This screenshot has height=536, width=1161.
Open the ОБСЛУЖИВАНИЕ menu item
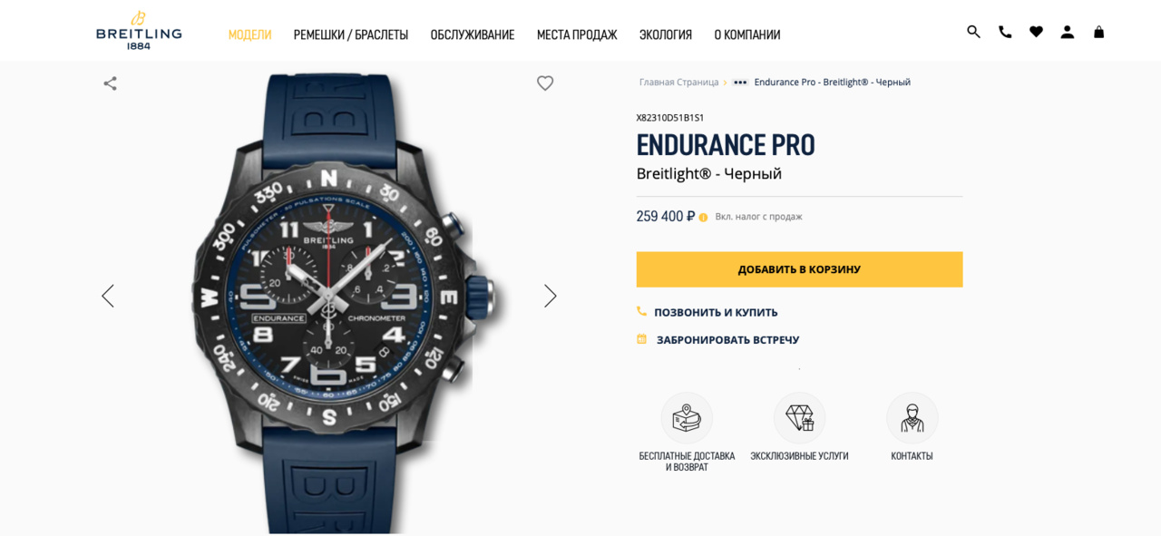[473, 34]
